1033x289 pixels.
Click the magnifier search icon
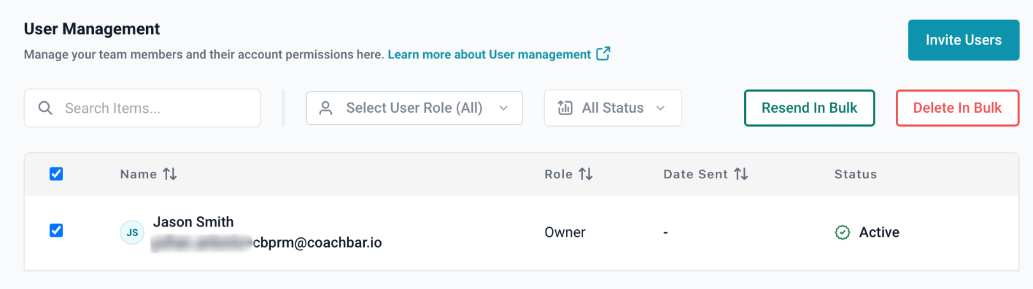(x=45, y=108)
